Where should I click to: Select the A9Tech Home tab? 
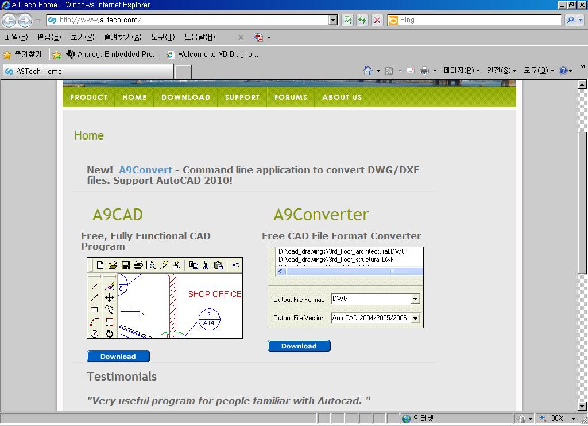[88, 71]
